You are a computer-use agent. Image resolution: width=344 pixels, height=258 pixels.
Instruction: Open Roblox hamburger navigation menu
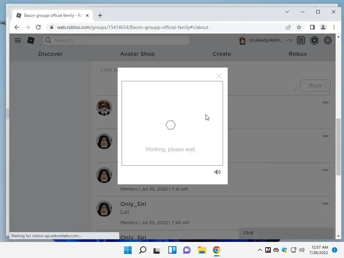pos(18,40)
